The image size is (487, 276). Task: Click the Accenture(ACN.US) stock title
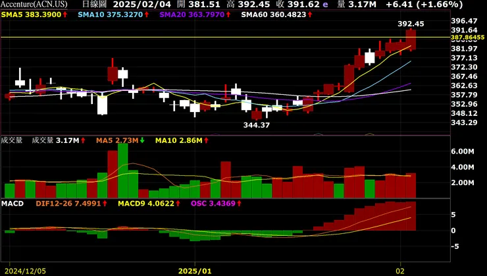tap(34, 5)
